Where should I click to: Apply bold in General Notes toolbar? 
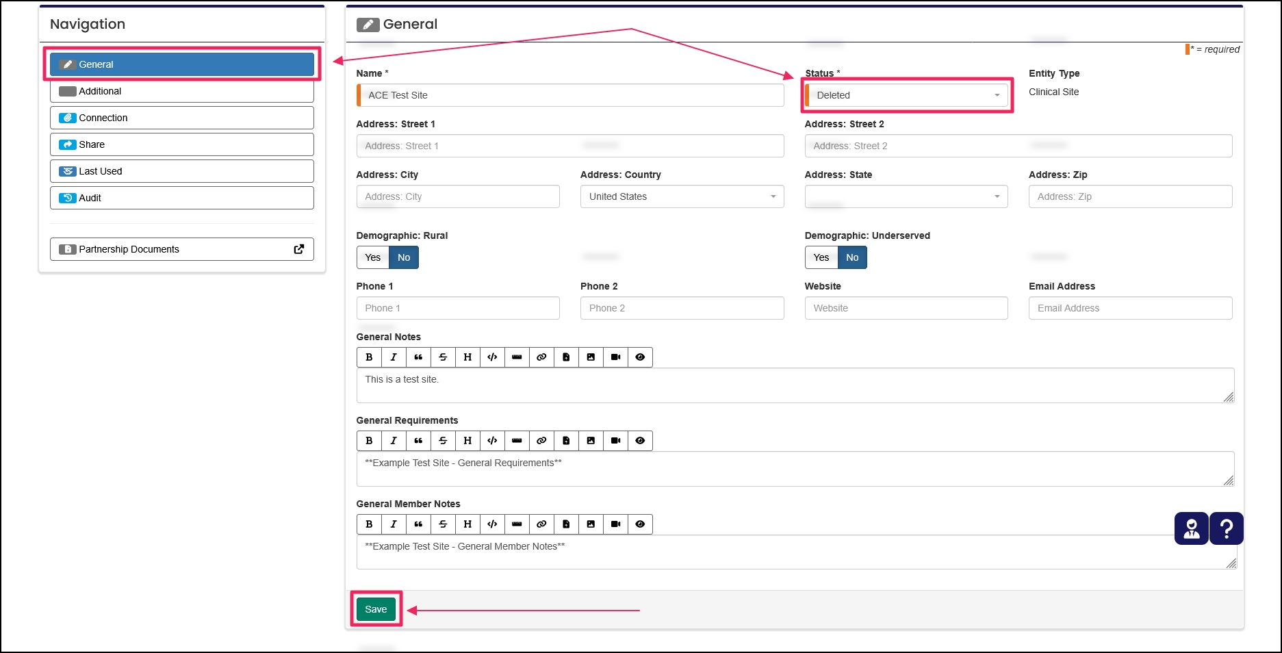pyautogui.click(x=369, y=357)
